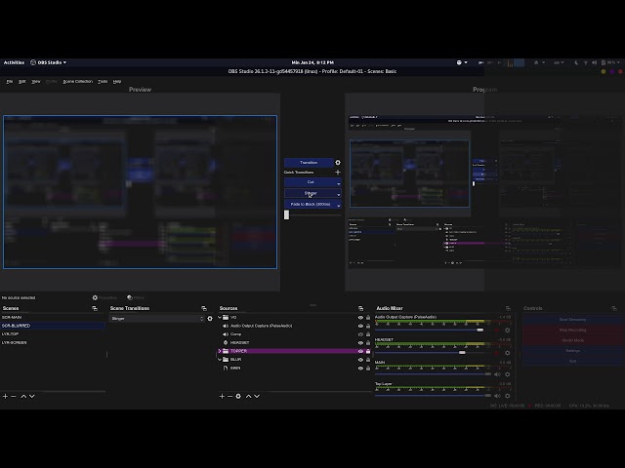The width and height of the screenshot is (625, 468).
Task: Add a new scene with plus icon
Action: [5, 396]
